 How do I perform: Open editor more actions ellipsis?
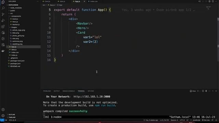coord(216,1)
